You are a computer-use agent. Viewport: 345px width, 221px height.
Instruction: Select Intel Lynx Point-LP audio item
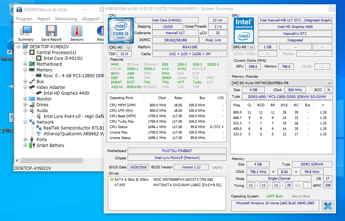click(74, 116)
